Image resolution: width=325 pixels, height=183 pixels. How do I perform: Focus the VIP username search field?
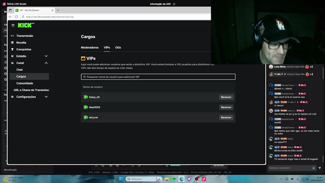158,77
